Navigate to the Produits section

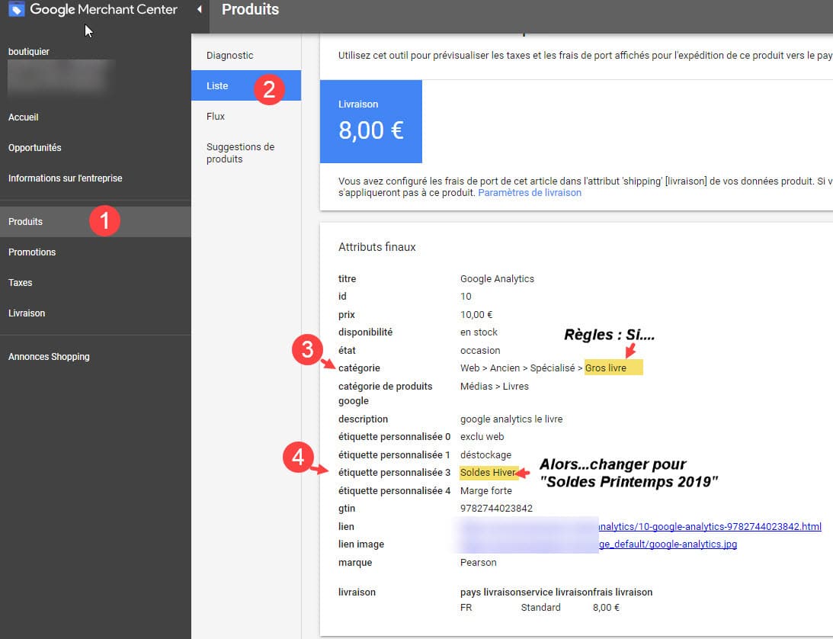coord(25,221)
